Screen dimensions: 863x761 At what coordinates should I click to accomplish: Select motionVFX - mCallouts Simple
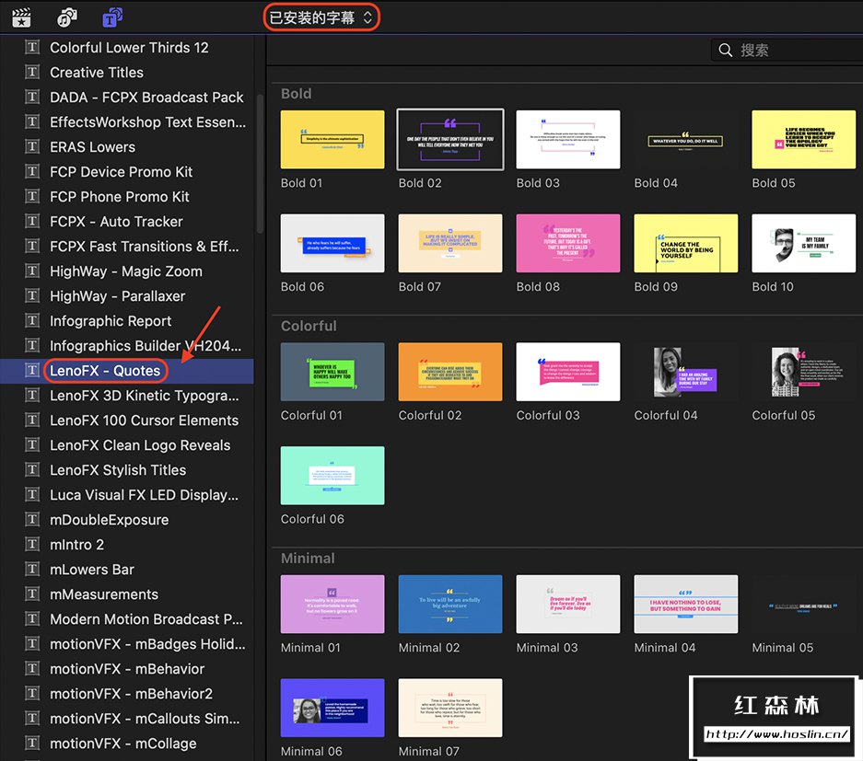(x=126, y=719)
